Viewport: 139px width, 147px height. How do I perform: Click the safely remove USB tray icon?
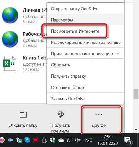(x=44, y=140)
